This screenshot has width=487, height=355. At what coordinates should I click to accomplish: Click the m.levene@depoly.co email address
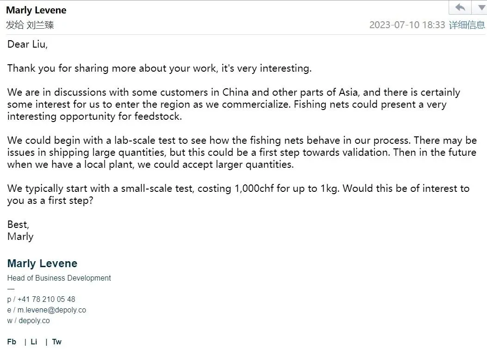tap(52, 310)
